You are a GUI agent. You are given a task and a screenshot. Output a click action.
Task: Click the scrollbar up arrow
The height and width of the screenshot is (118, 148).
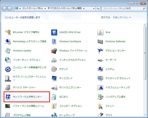(145, 25)
